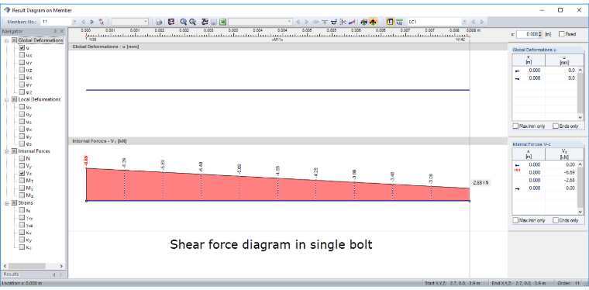The width and height of the screenshot is (589, 290).
Task: Click the first magnifier zoom icon
Action: coord(184,22)
